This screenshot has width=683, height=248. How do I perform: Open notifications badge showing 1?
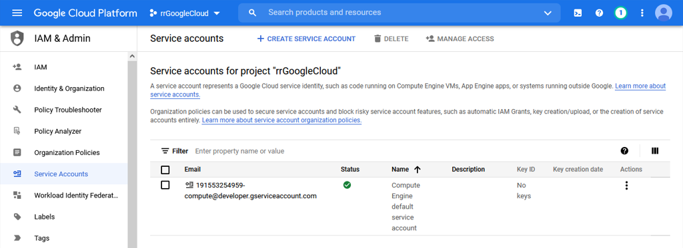tap(620, 13)
